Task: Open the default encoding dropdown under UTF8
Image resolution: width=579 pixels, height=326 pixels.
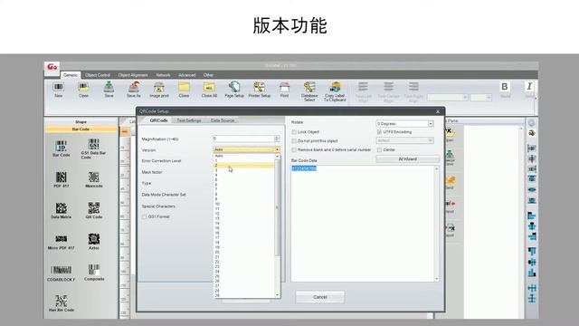Action: (431, 141)
